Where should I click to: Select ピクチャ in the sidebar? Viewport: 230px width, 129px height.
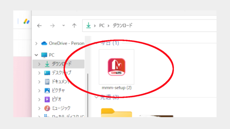[x=58, y=91]
